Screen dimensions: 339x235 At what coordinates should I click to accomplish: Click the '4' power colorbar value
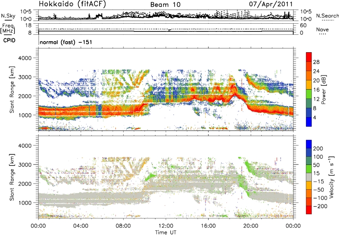(315, 117)
